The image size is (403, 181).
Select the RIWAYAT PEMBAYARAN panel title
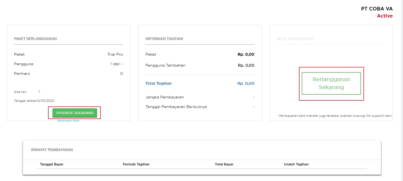52,150
